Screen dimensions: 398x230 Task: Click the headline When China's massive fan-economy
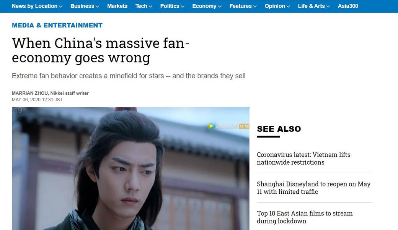point(101,50)
